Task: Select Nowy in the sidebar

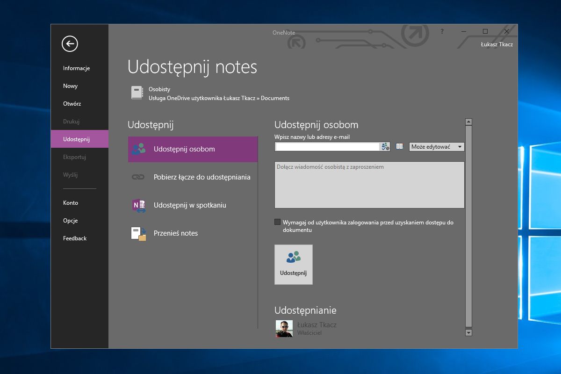Action: [70, 86]
